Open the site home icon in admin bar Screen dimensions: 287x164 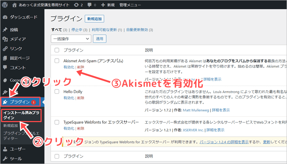click(x=14, y=5)
